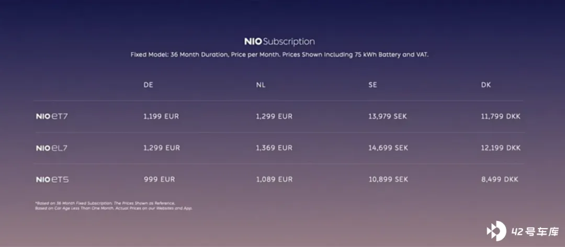565x247 pixels.
Task: Click the EL7 price 1,369 EUR
Action: (x=274, y=148)
